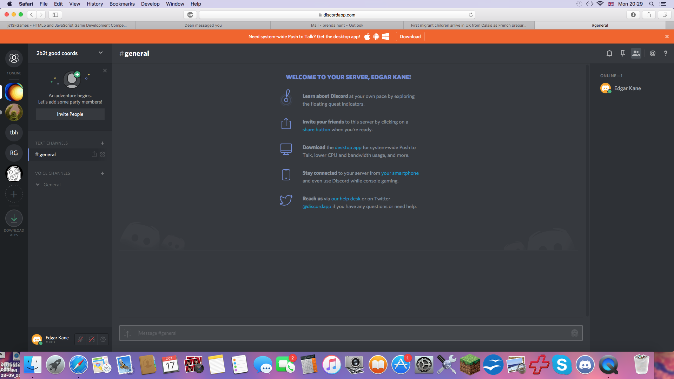
Task: Toggle microphone mute
Action: 80,339
